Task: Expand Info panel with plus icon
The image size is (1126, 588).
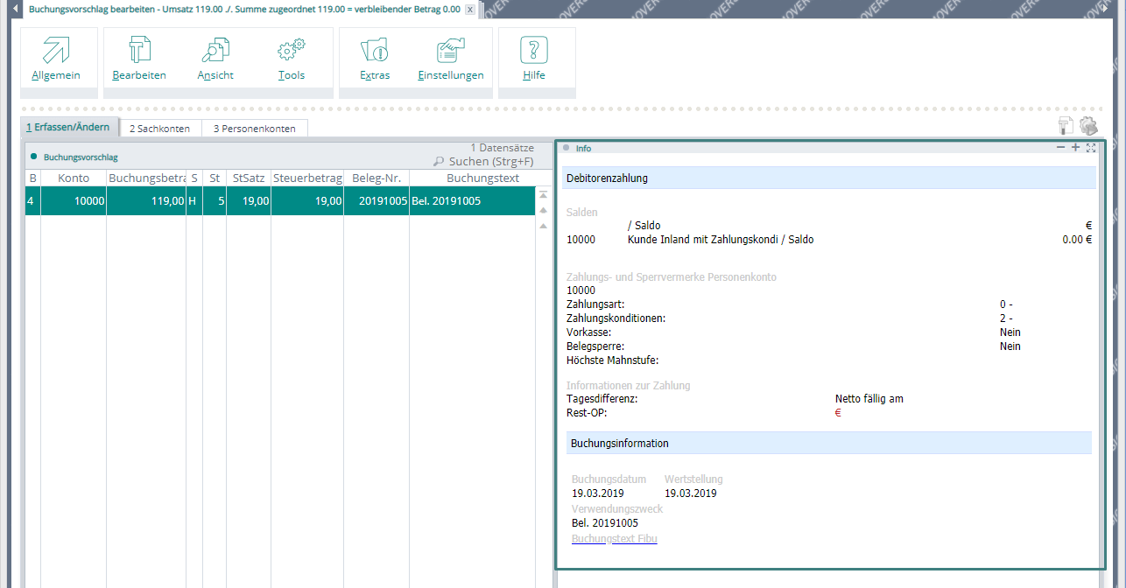Action: [1075, 148]
